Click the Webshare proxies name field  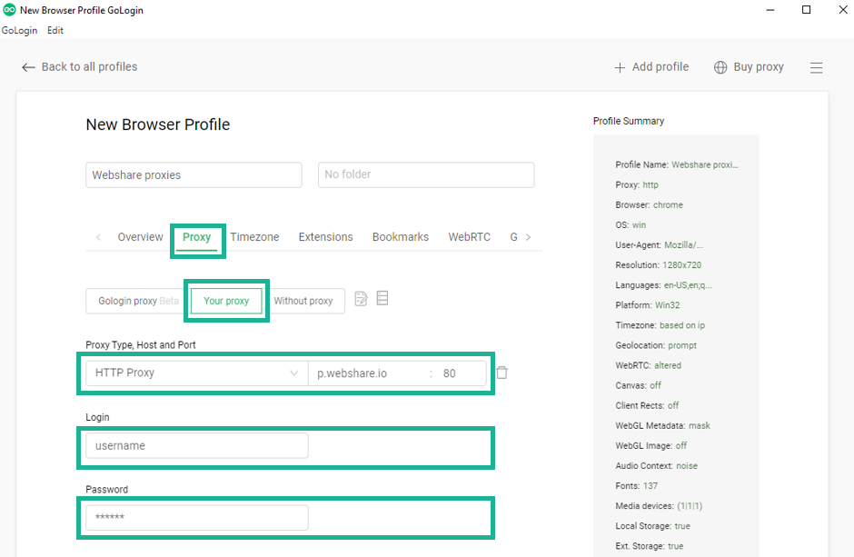pyautogui.click(x=194, y=174)
